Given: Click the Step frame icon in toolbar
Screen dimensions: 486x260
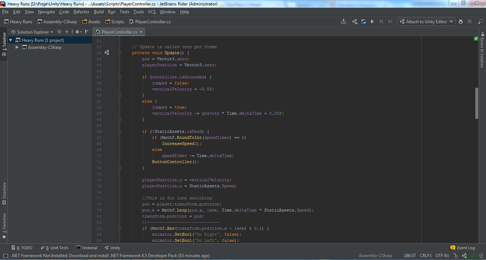Looking at the screenshot, I should click(390, 22).
